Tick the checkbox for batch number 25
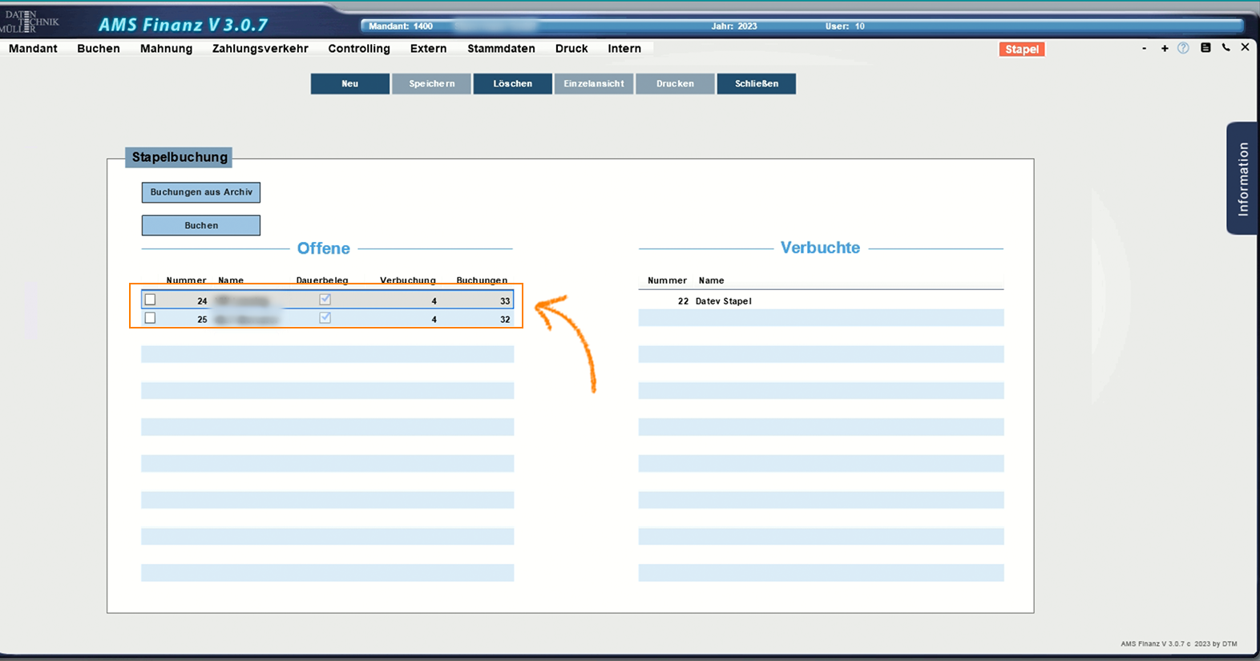 coord(150,318)
